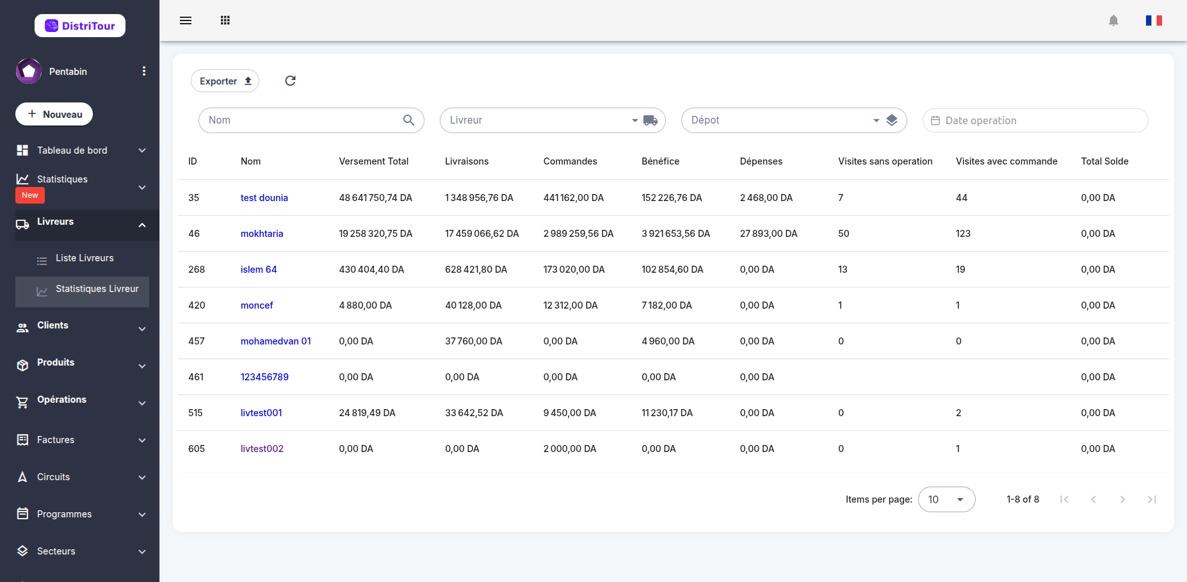The height and width of the screenshot is (582, 1187).
Task: Click the DistriTour logo
Action: coord(80,26)
